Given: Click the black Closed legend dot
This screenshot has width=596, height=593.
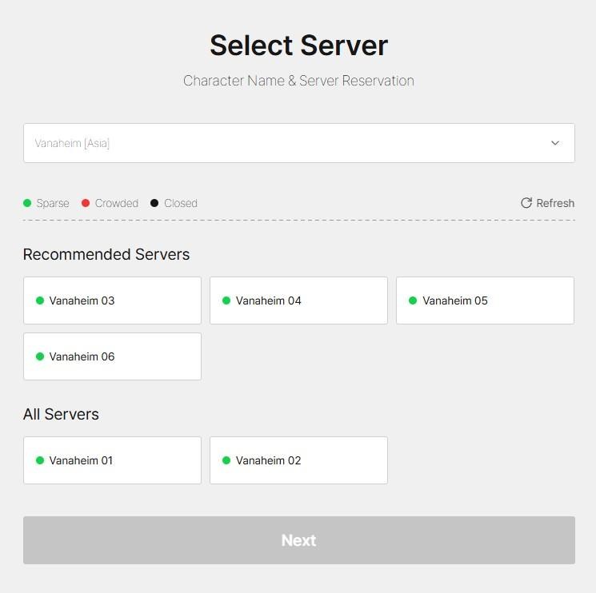Looking at the screenshot, I should pyautogui.click(x=154, y=203).
